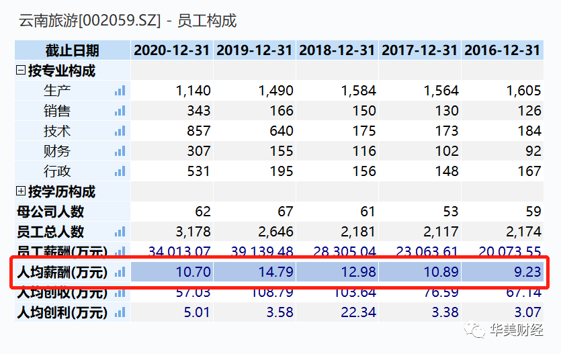Select the 财务 row label
Image resolution: width=561 pixels, height=354 pixels.
(x=57, y=151)
